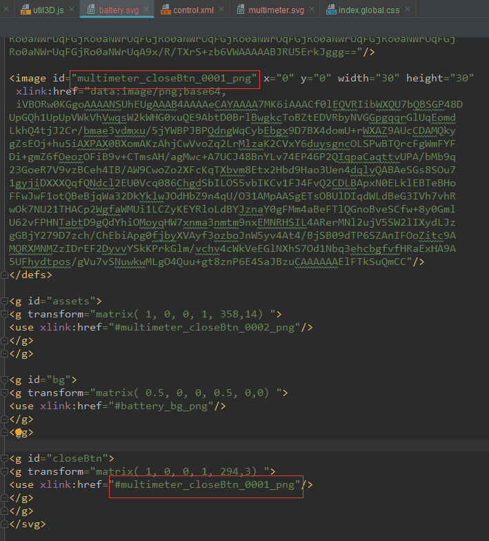Click the y="0" attribute

316,79
